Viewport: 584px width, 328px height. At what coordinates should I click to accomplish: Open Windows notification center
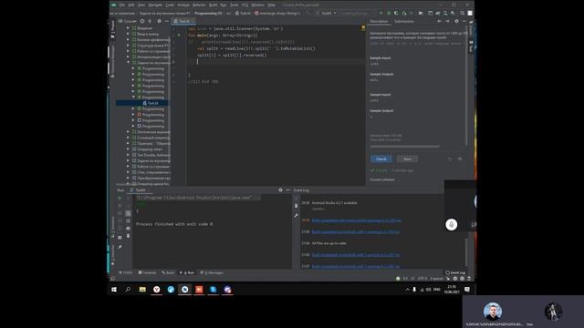point(467,290)
